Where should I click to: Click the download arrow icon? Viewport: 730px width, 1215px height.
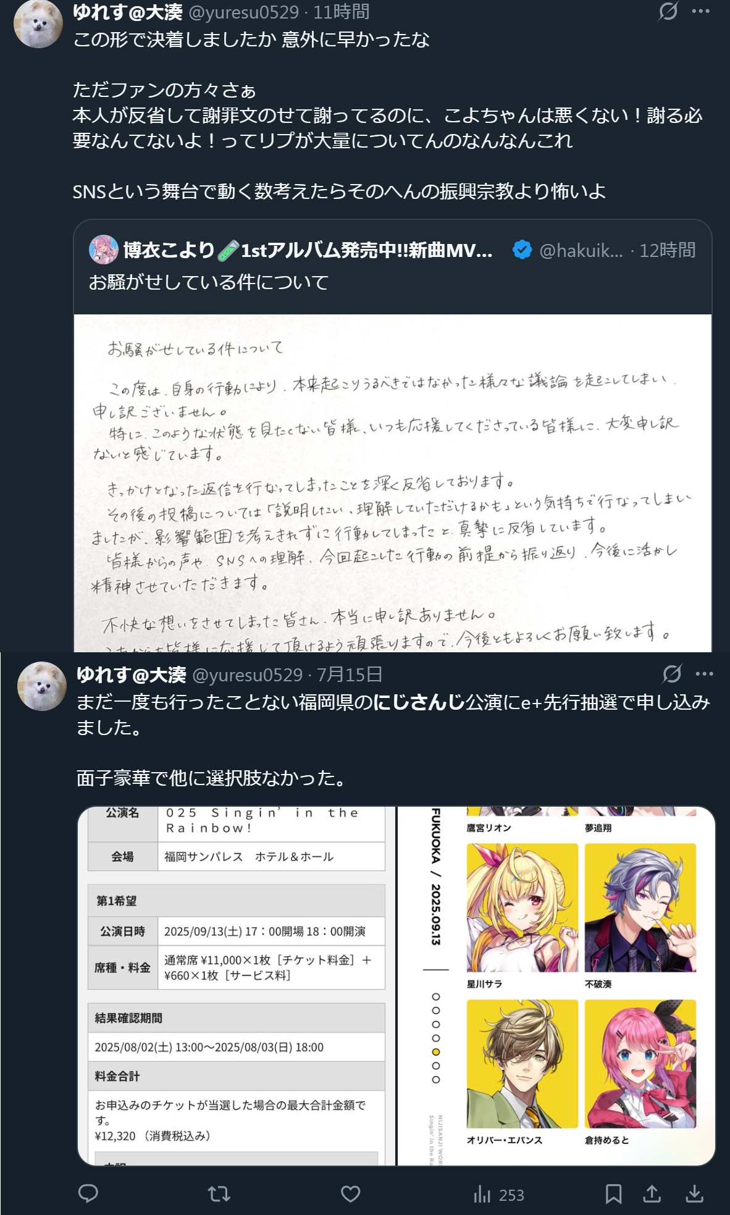click(695, 1193)
